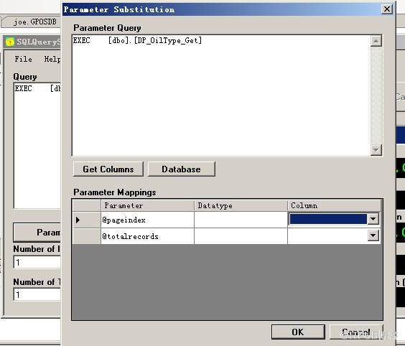
Task: Select the @totalrecords row header
Action: 87,236
